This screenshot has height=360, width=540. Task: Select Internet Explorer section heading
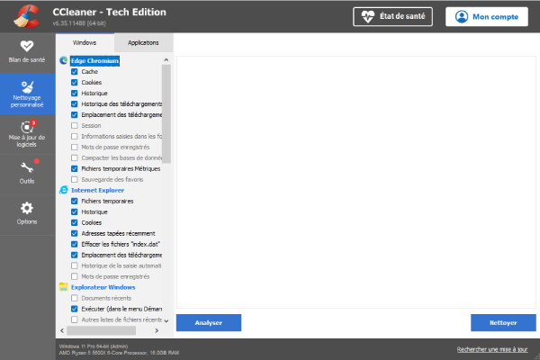pyautogui.click(x=97, y=190)
